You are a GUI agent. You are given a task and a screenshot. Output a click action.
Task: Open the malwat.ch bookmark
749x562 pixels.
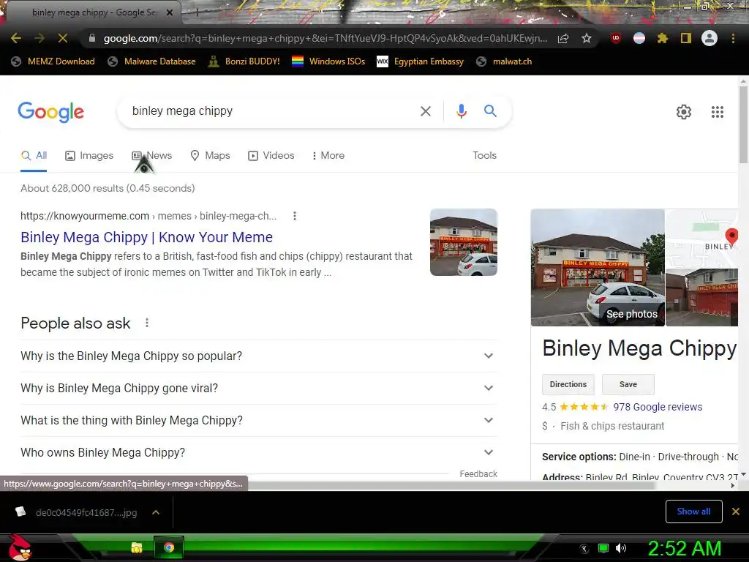tap(504, 61)
